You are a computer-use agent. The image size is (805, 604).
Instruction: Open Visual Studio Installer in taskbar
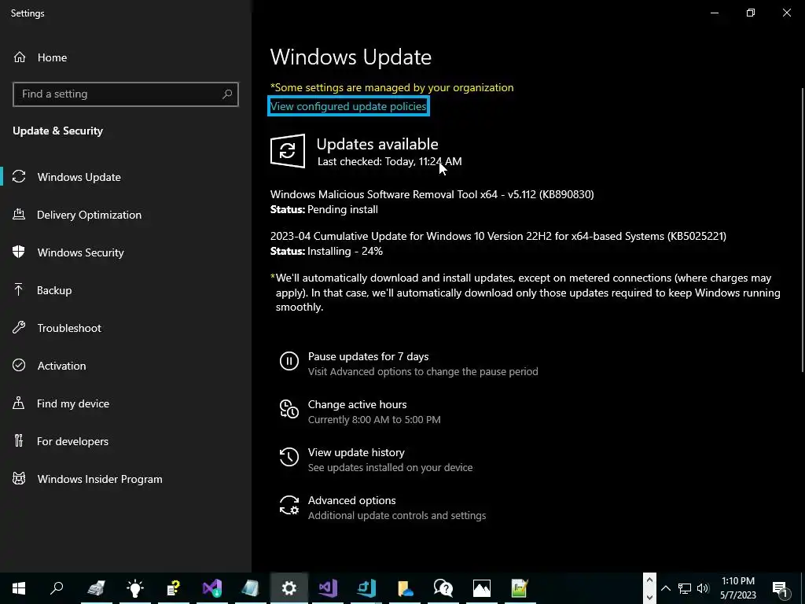click(x=212, y=588)
